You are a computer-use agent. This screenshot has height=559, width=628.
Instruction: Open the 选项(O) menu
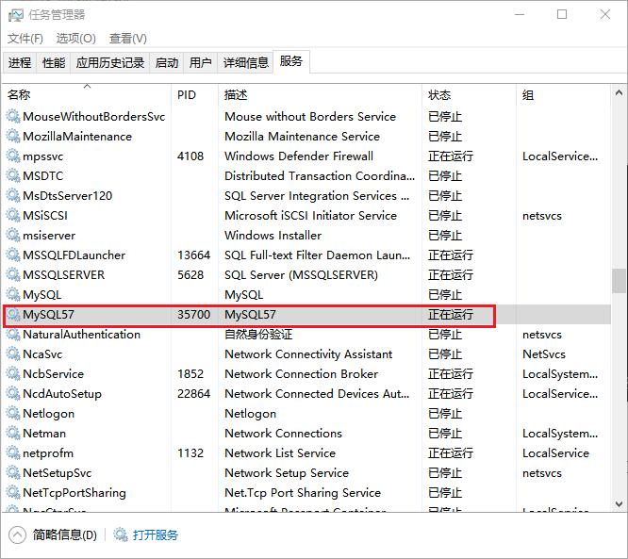click(76, 39)
